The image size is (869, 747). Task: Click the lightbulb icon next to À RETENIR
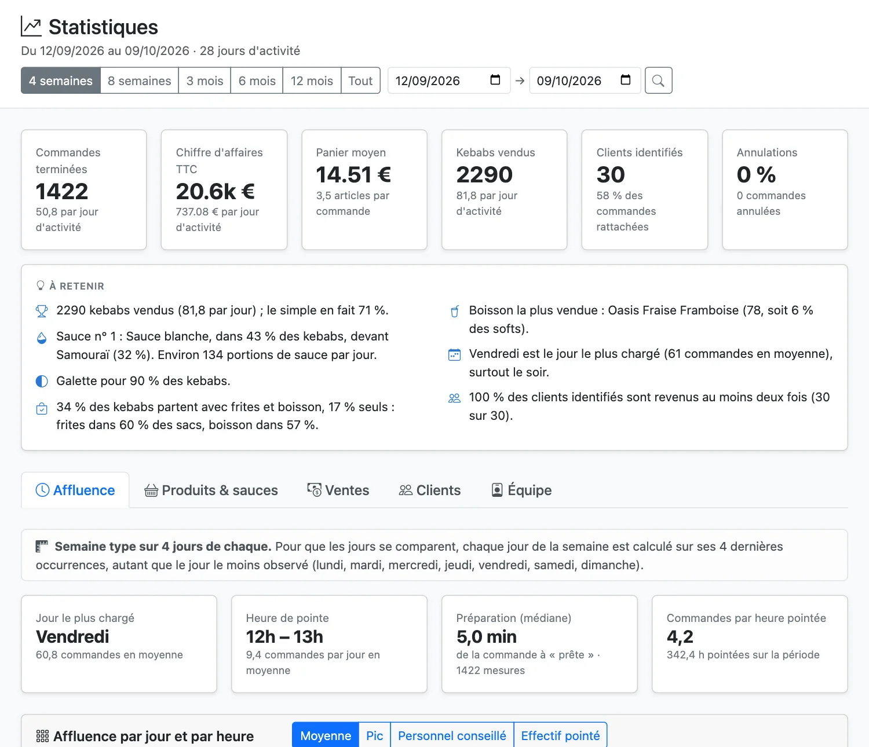click(41, 285)
